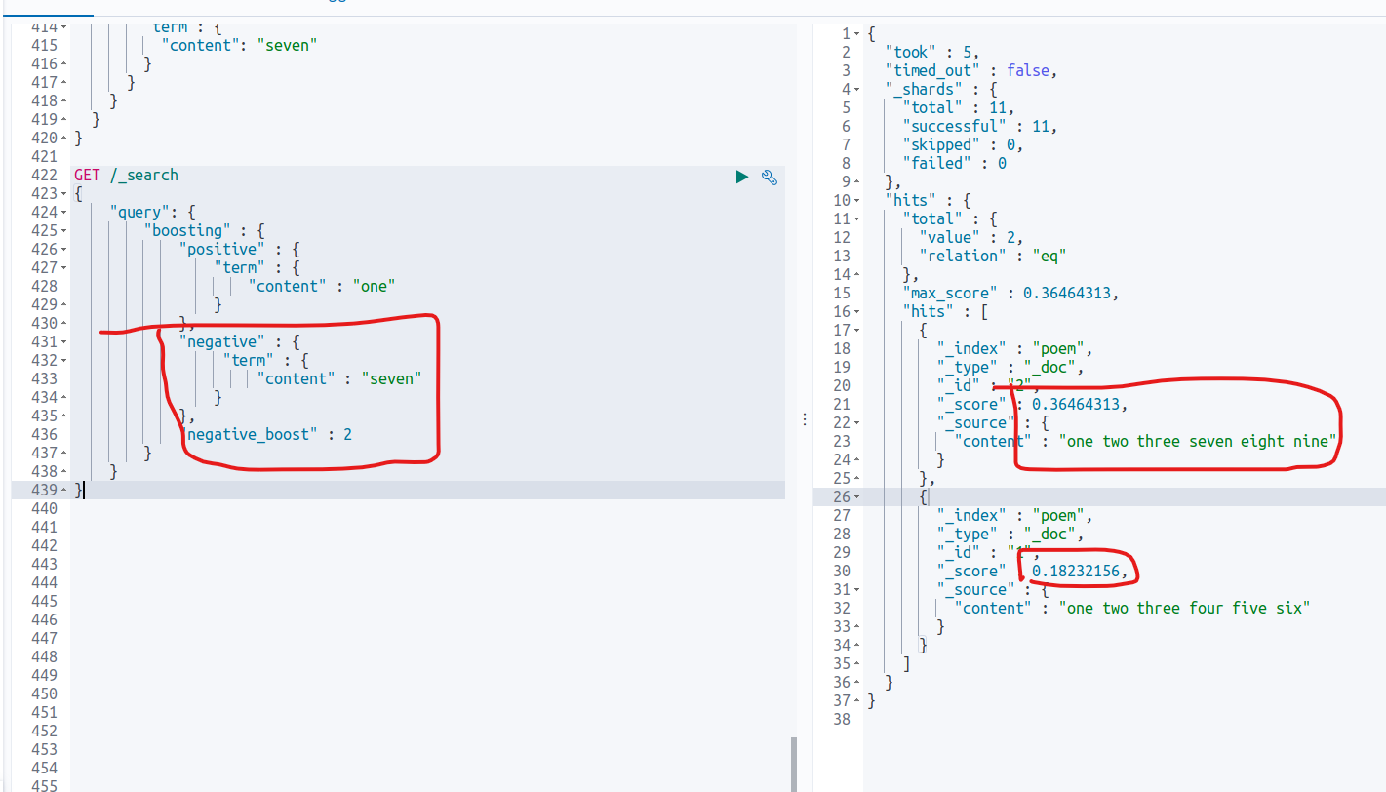Click the empty editor line 445
Image resolution: width=1386 pixels, height=792 pixels.
390,602
